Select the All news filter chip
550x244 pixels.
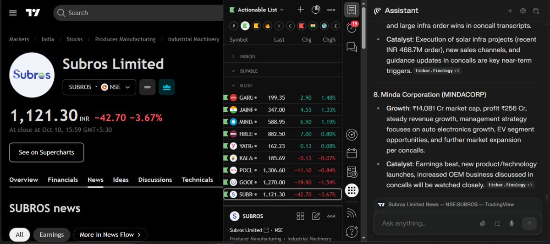click(19, 234)
